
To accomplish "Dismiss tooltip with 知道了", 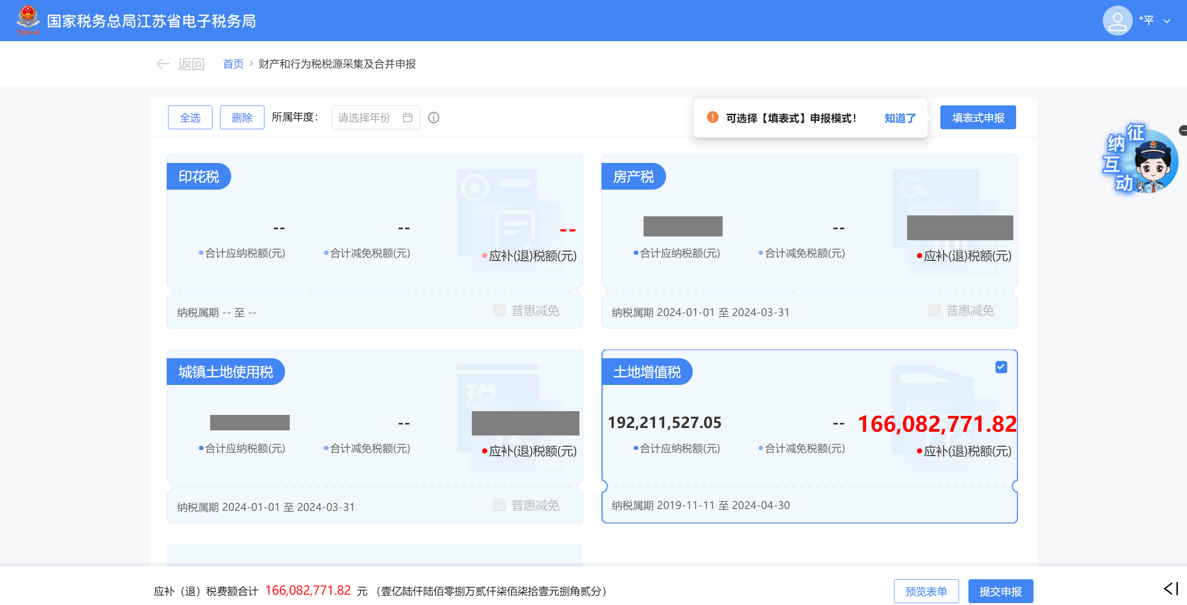I will click(x=900, y=118).
